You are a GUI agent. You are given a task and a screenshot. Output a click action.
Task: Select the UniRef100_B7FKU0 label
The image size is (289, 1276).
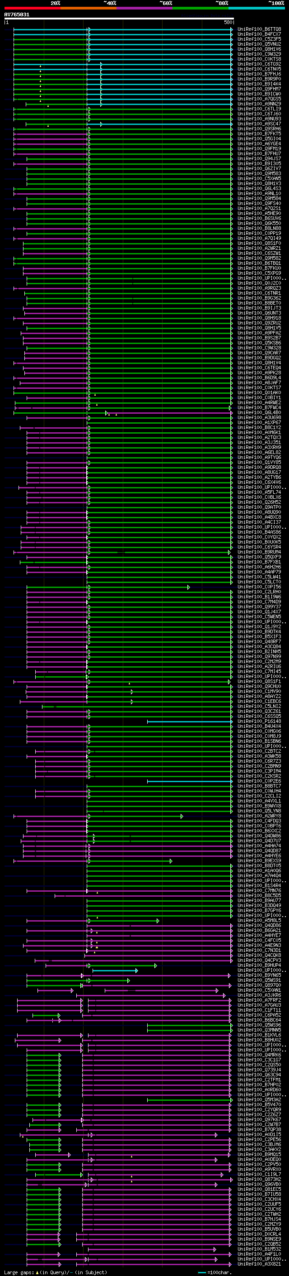[x=259, y=268]
